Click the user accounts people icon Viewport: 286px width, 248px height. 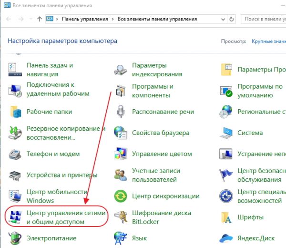point(121,175)
